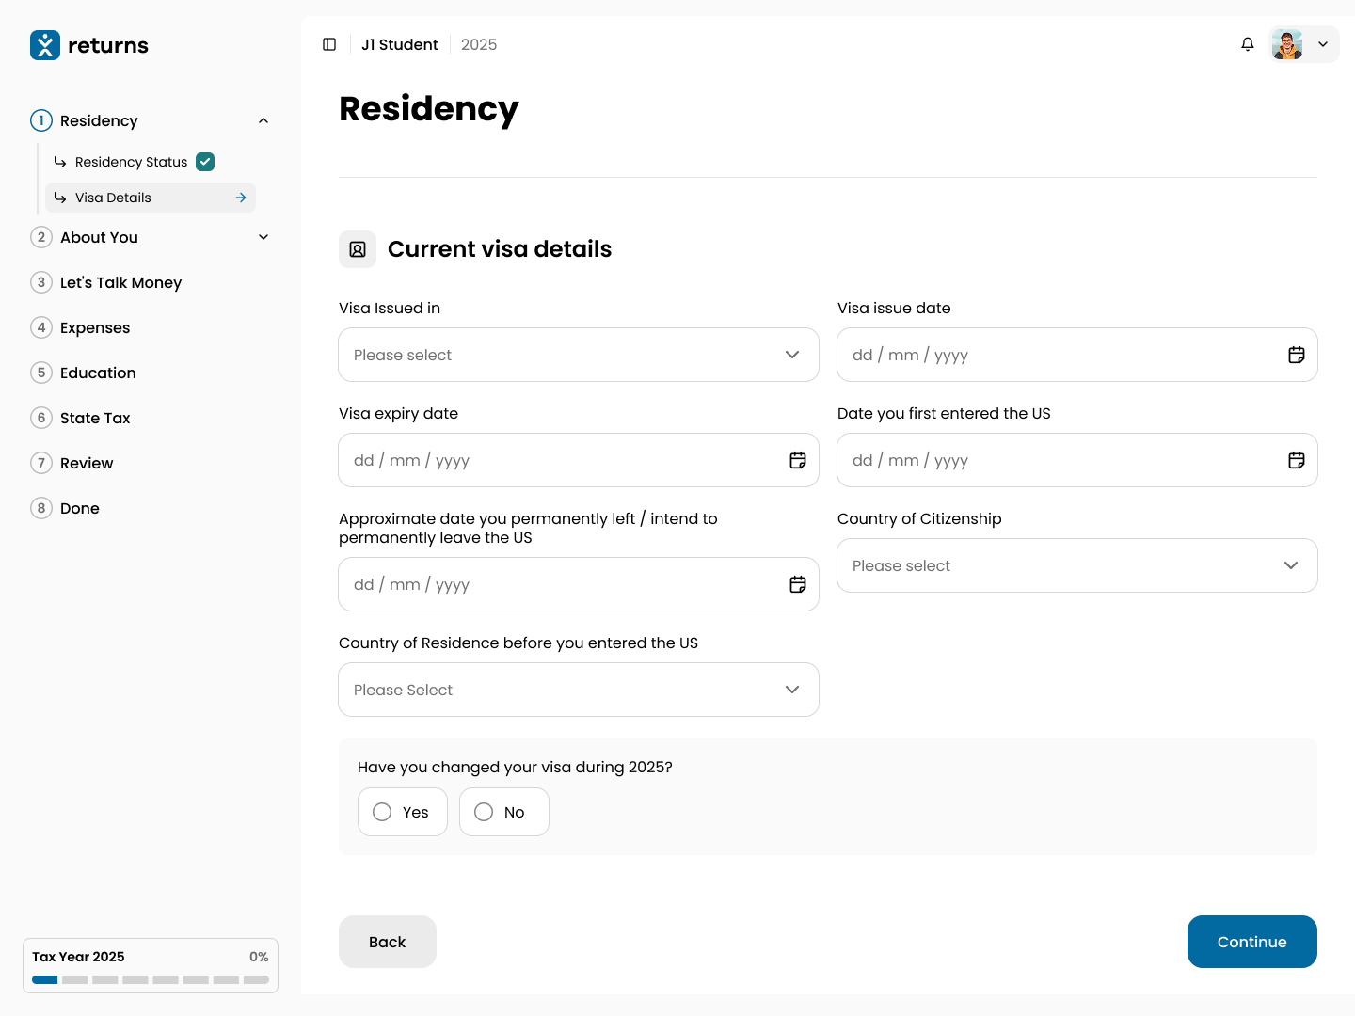The height and width of the screenshot is (1016, 1355).
Task: Go to Let's Talk Money step
Action: 120,282
